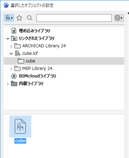Select the cube folder in tree
Image resolution: width=129 pixels, height=158 pixels.
pyautogui.click(x=64, y=61)
